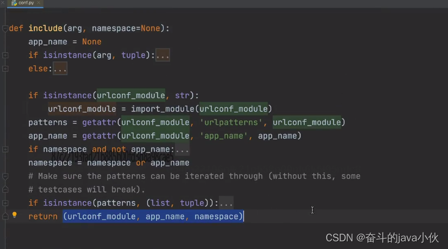
Task: Expand the folded 'if isinstance(arg, tuple)' block
Action: 5,55
